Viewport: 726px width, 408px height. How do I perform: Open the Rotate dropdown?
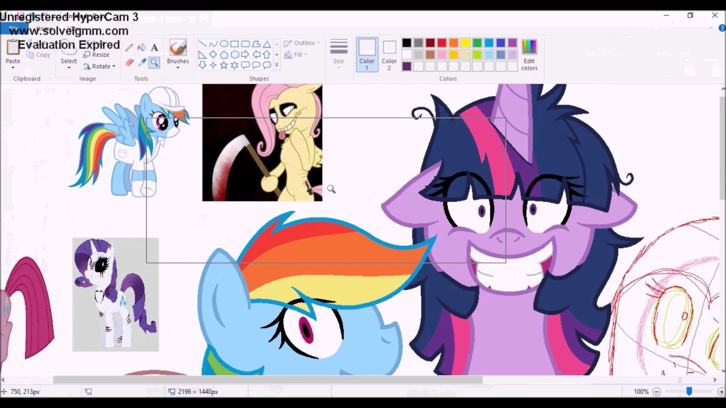click(99, 66)
